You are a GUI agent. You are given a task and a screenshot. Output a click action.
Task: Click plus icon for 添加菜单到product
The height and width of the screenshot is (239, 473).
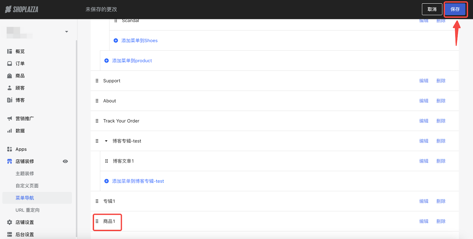tap(106, 60)
